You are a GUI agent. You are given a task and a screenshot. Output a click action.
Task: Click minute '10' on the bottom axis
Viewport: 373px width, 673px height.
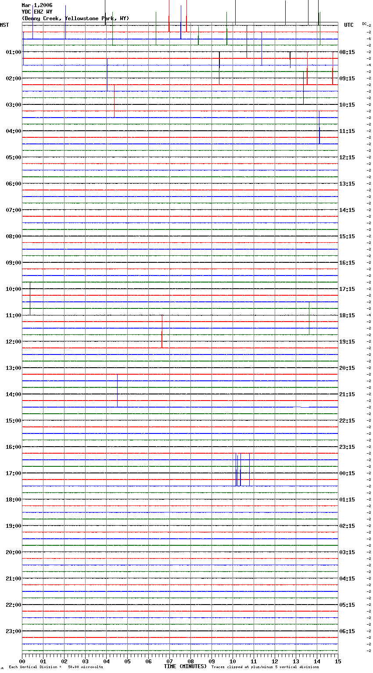coord(233,661)
